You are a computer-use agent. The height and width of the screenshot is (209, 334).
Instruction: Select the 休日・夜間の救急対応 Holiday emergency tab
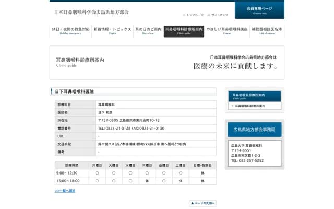(70, 31)
